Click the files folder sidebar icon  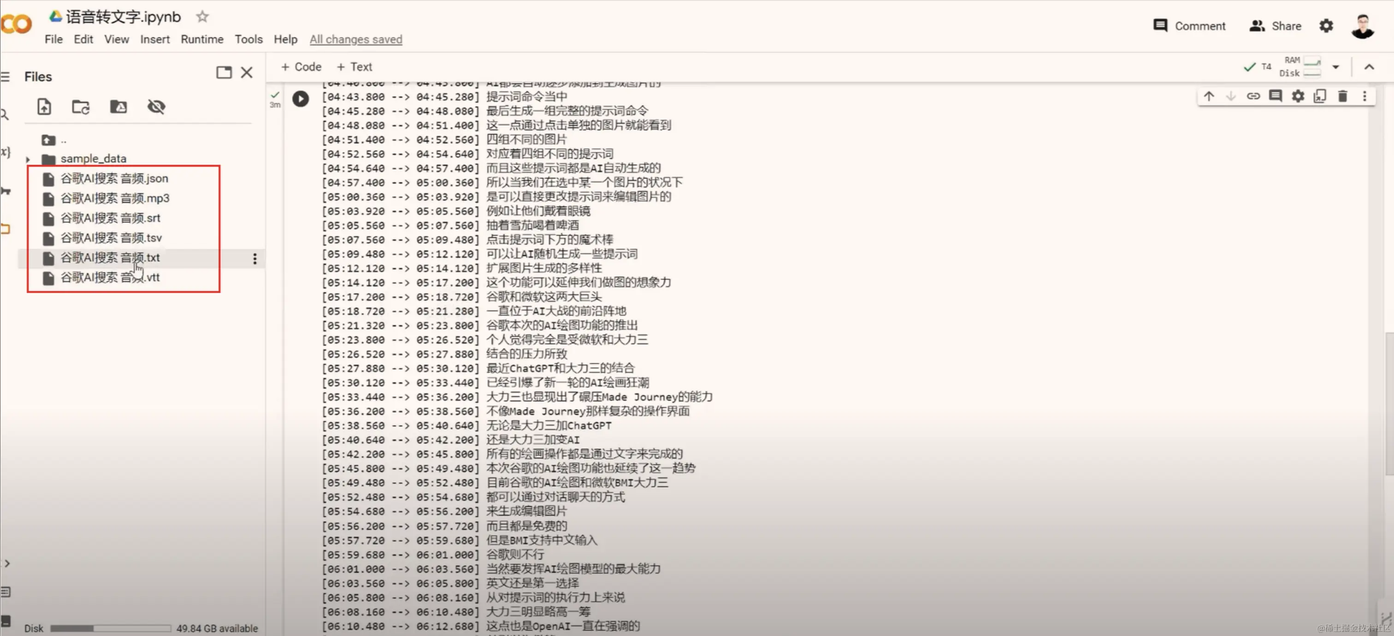pyautogui.click(x=6, y=228)
